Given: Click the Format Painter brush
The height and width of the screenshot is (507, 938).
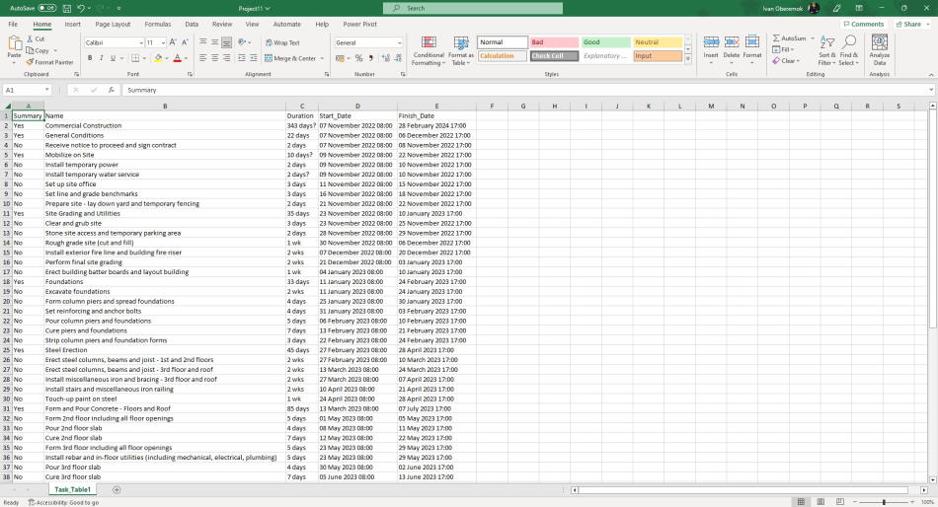Looking at the screenshot, I should [30, 62].
